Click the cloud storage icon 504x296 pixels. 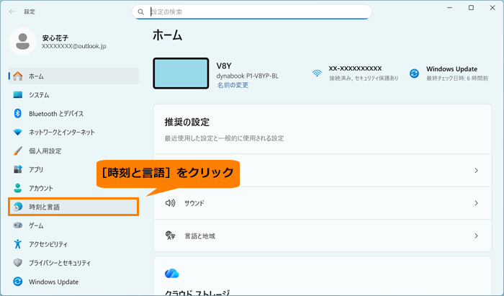171,274
